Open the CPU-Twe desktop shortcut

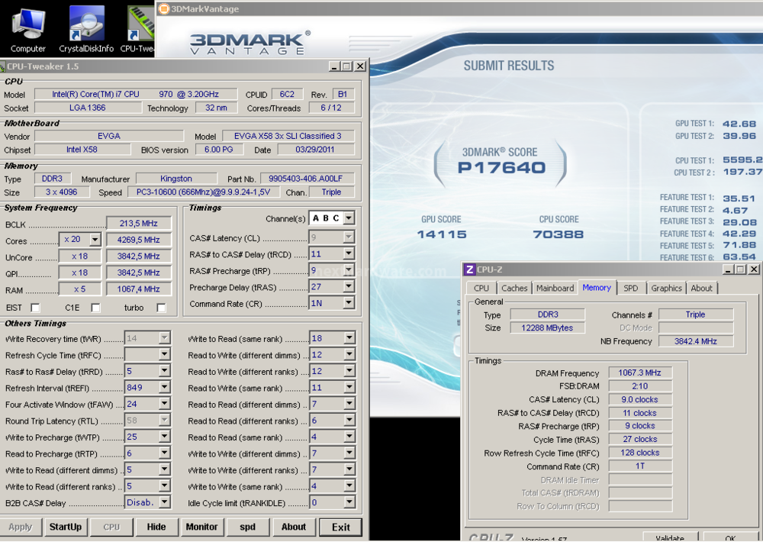[x=137, y=28]
